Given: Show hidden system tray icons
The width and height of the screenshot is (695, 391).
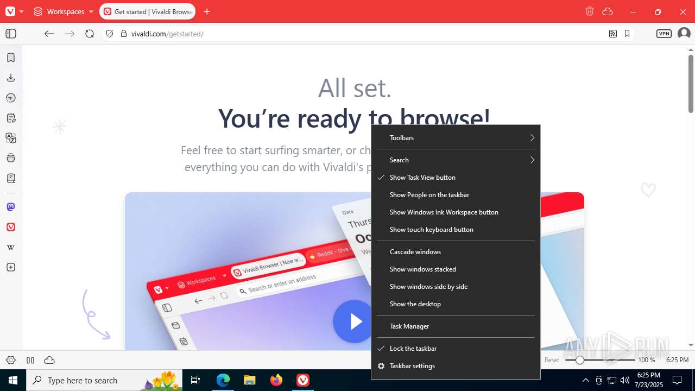Looking at the screenshot, I should click(585, 380).
